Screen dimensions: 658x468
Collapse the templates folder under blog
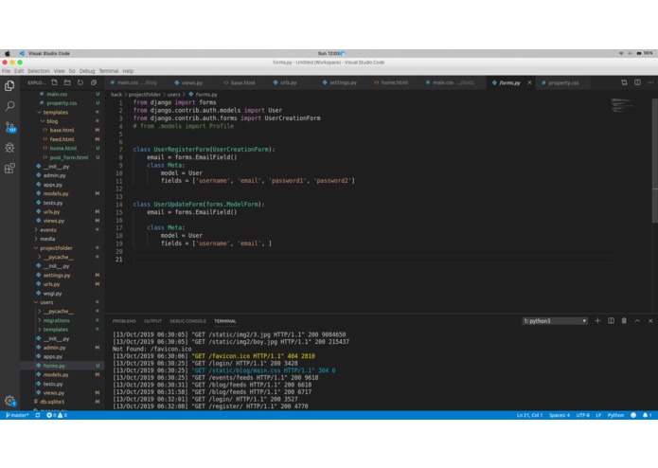pos(56,112)
